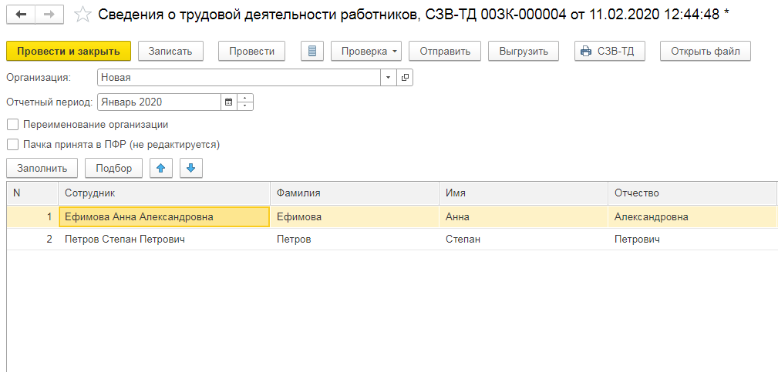Adjust reporting period with the spinner arrows

[x=245, y=102]
